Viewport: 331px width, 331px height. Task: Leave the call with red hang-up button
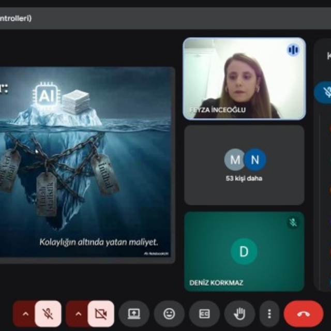pos(303,313)
